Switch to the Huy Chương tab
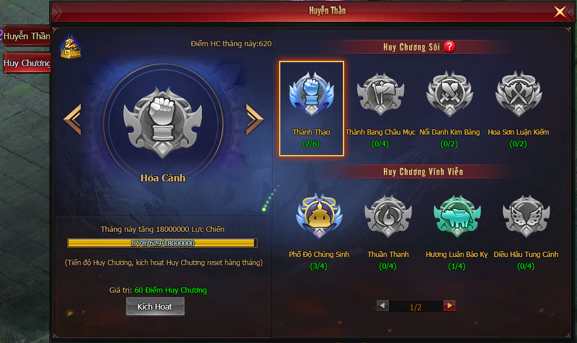Image resolution: width=577 pixels, height=343 pixels. click(27, 63)
